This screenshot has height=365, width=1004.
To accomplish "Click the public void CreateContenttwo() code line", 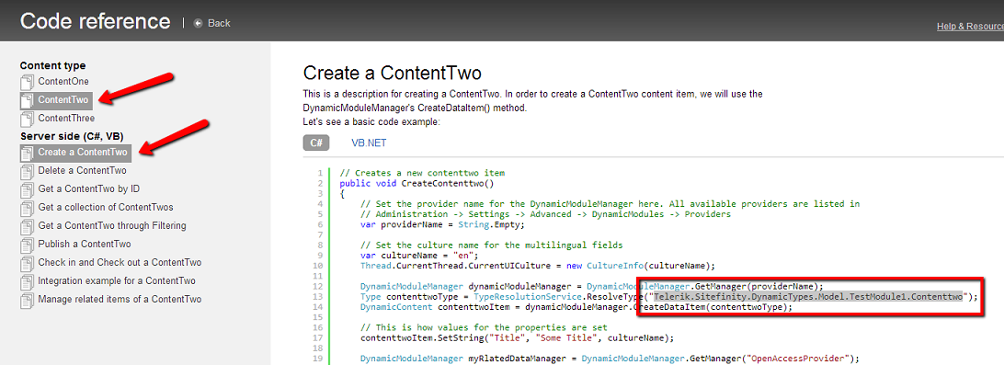I will pos(416,183).
